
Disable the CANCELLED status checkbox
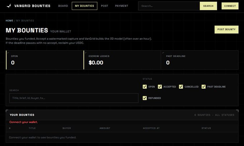(181, 87)
